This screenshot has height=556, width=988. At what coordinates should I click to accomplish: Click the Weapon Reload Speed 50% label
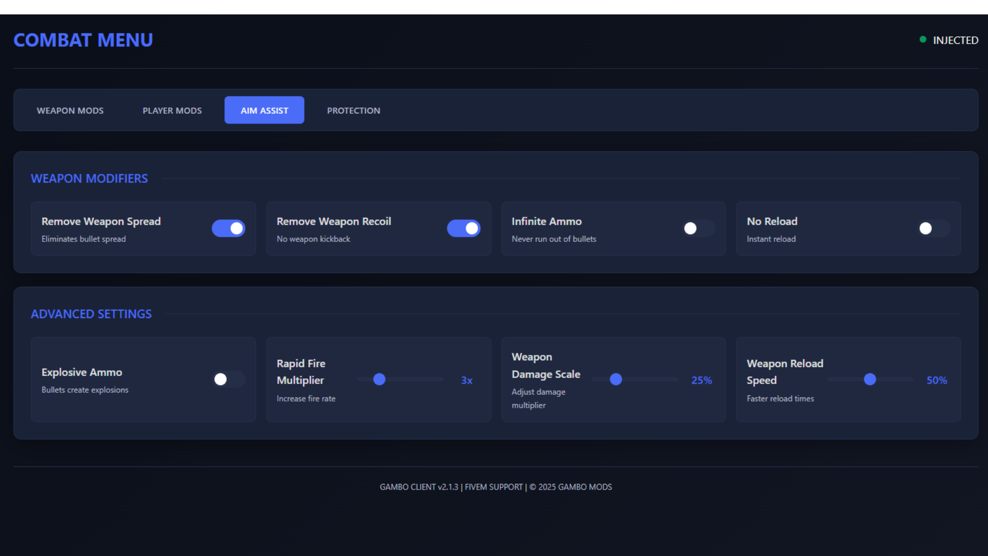(937, 380)
